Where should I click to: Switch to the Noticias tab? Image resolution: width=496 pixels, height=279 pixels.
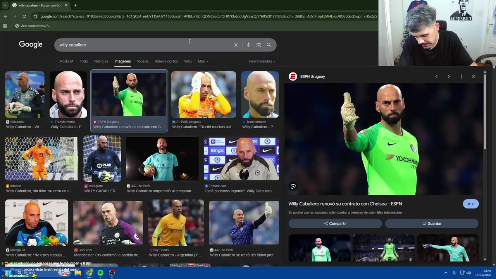point(101,61)
